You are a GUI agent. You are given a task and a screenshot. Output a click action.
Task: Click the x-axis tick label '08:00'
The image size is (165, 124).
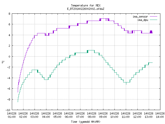click(x=92, y=117)
